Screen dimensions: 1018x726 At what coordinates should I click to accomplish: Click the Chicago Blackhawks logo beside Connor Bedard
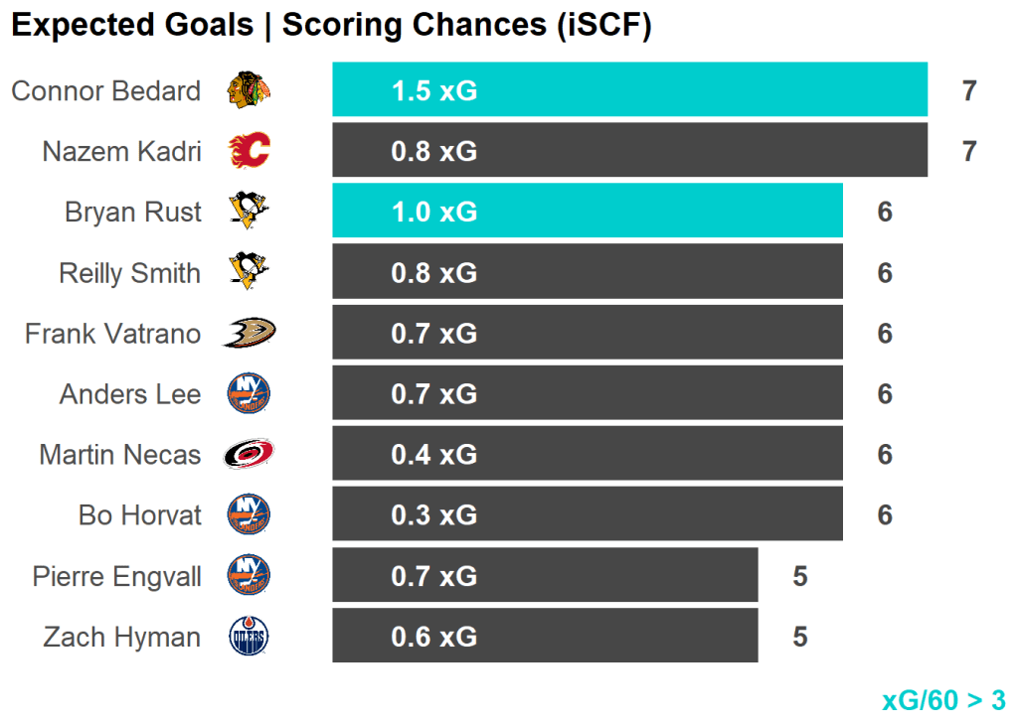(249, 90)
